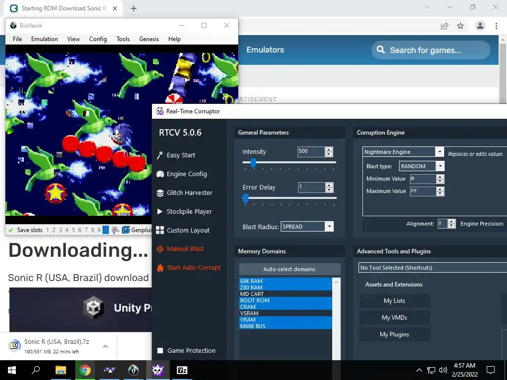Open the BizHawk Genesis menu

[149, 39]
